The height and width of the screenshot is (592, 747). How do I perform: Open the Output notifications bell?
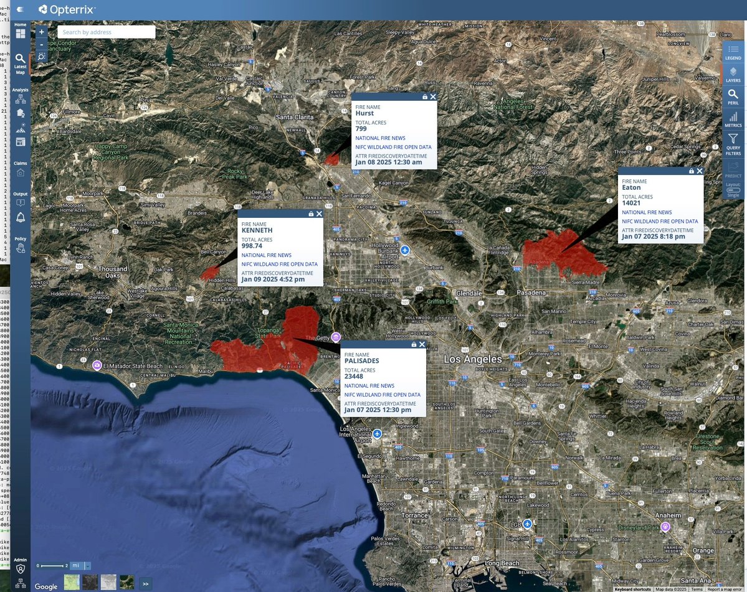pyautogui.click(x=20, y=217)
